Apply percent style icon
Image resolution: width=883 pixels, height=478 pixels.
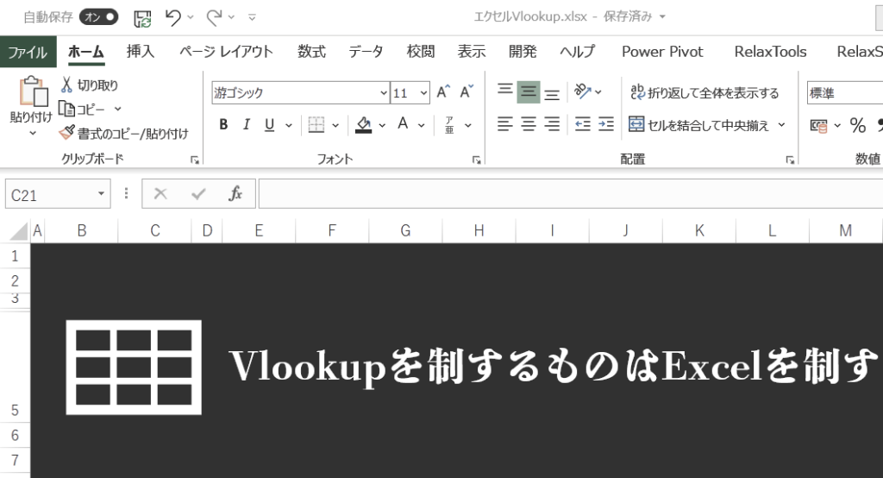[x=858, y=125]
